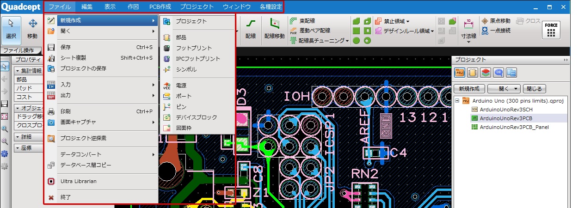Click プロジェクト逆探索 menu entry
This screenshot has height=208, width=578.
pos(102,138)
